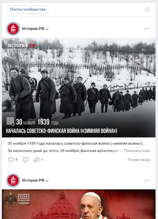Open the Winter War soldiers photo

click(79, 87)
